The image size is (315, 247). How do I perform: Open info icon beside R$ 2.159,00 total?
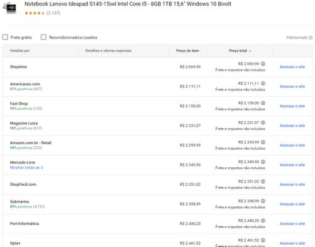(x=263, y=103)
